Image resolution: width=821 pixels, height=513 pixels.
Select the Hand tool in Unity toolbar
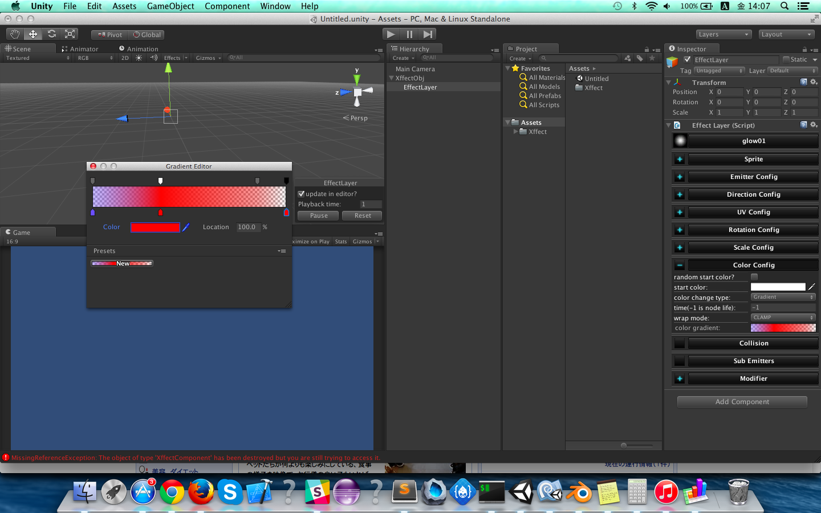(x=15, y=34)
